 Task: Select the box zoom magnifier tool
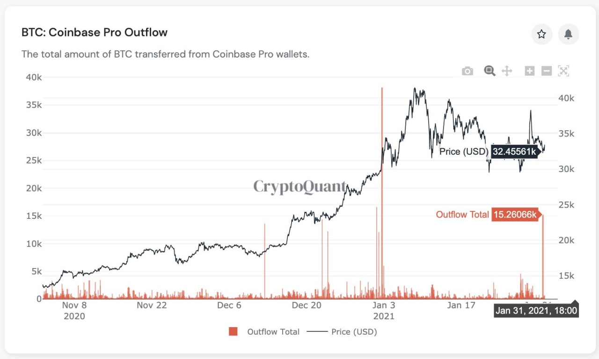click(x=489, y=71)
